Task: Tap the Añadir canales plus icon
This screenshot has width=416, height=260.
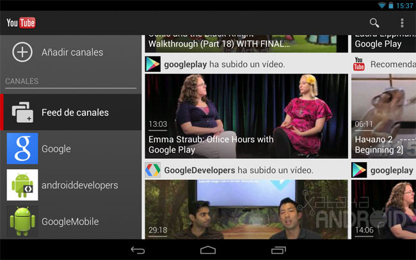Action: pyautogui.click(x=22, y=52)
